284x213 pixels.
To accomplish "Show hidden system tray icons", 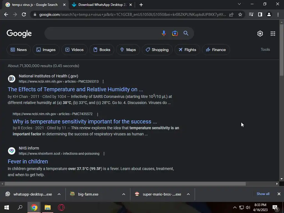I will click(x=235, y=207).
